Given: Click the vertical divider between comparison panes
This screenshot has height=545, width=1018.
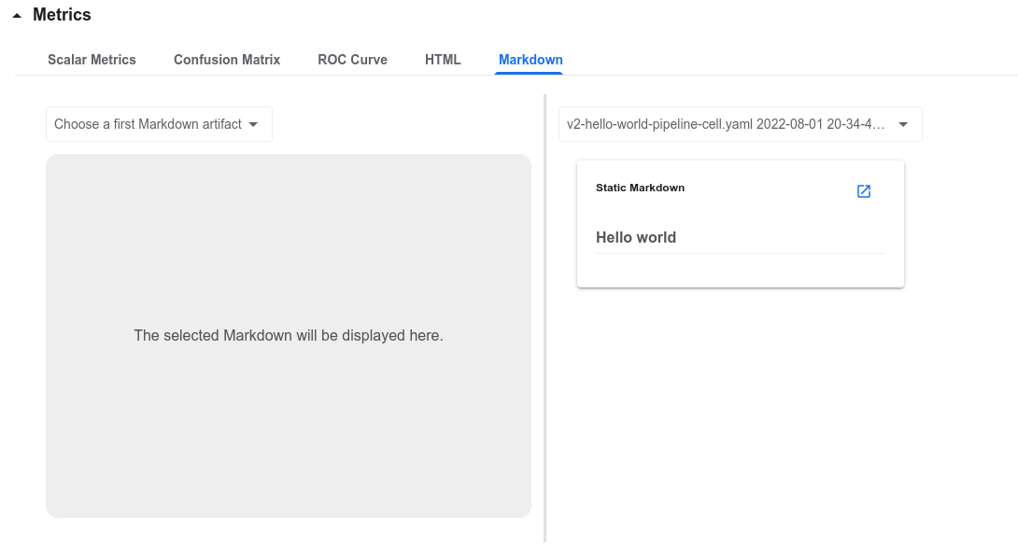Looking at the screenshot, I should 544,317.
